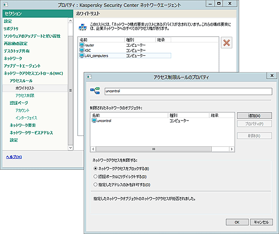The image size is (279, 234).
Task: Click the access rule network icon beside name field
Action: [x=95, y=91]
